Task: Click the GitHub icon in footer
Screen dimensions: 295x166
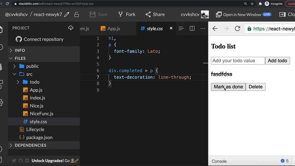Action: 21,160
